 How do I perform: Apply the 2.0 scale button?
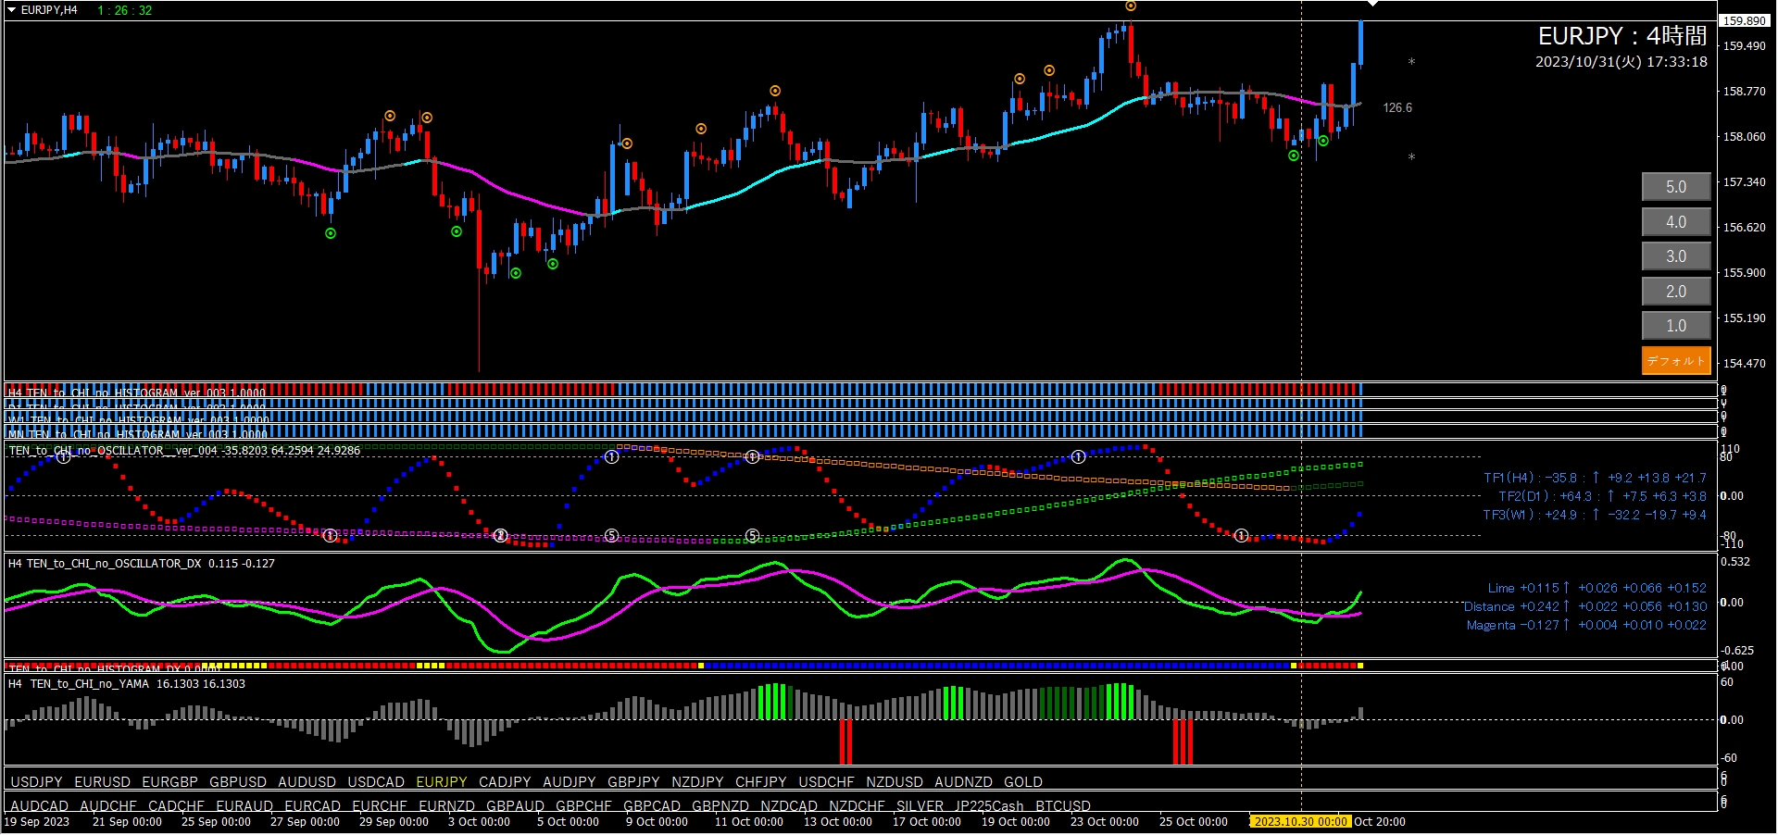point(1676,292)
